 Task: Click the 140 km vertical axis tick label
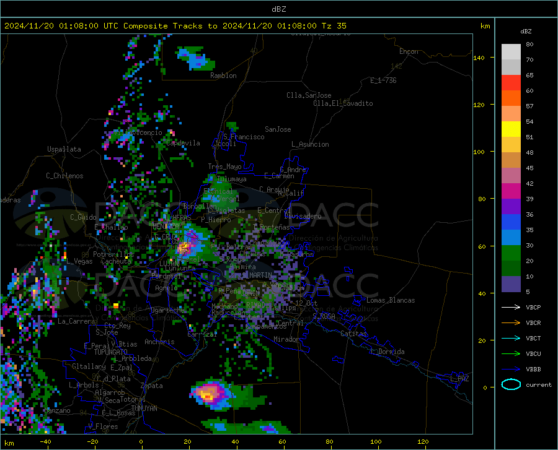tap(479, 58)
